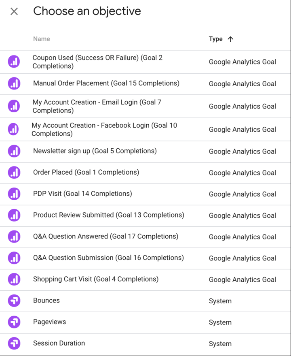The width and height of the screenshot is (291, 356).
Task: Select My Account Creation - Email Login objective
Action: [97, 107]
